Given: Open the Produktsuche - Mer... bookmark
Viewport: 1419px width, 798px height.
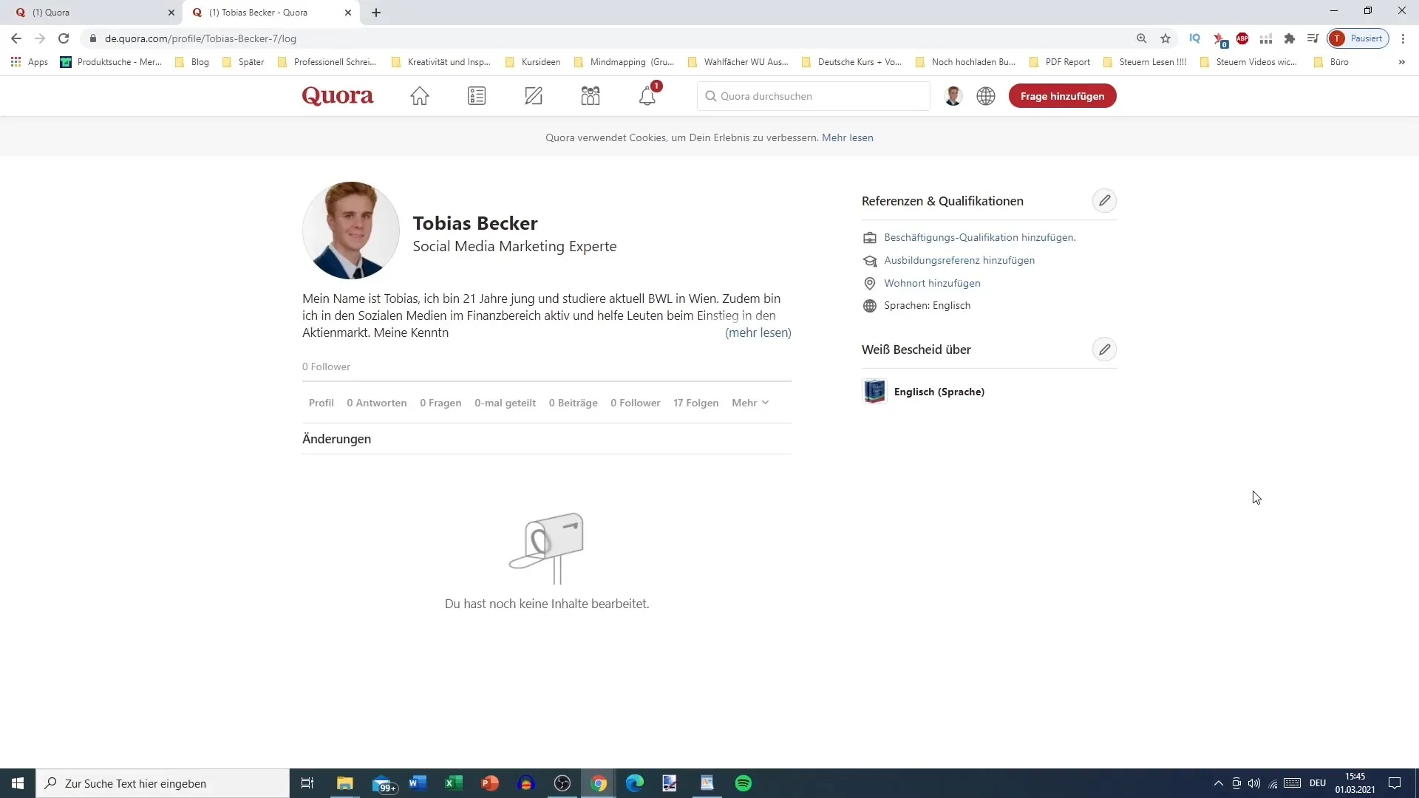Looking at the screenshot, I should tap(111, 62).
